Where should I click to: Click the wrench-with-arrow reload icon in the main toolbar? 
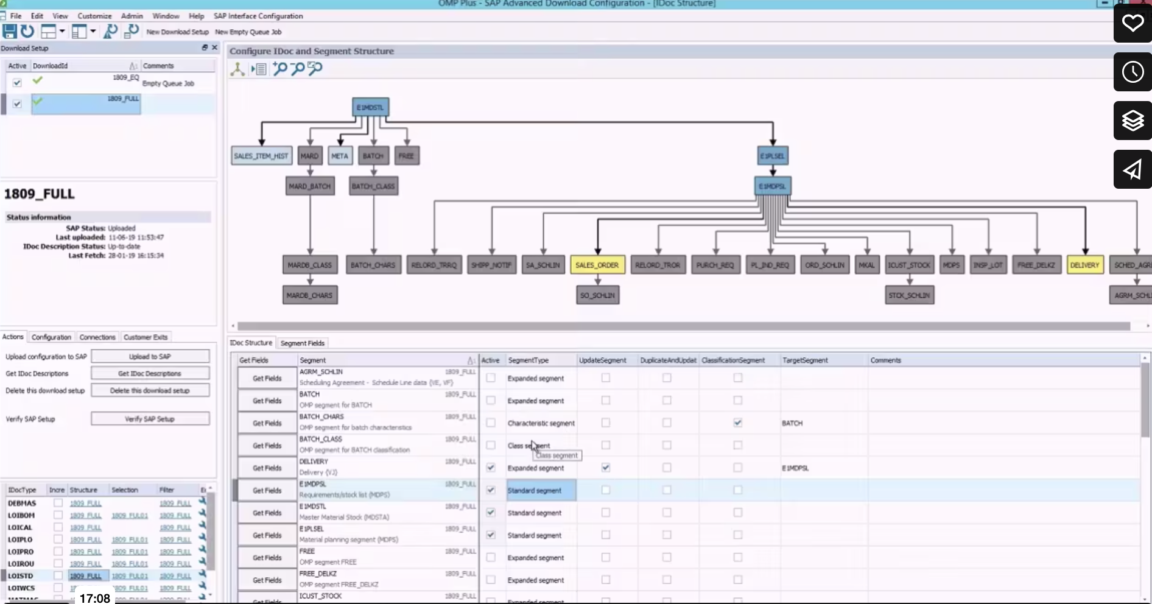tap(111, 32)
